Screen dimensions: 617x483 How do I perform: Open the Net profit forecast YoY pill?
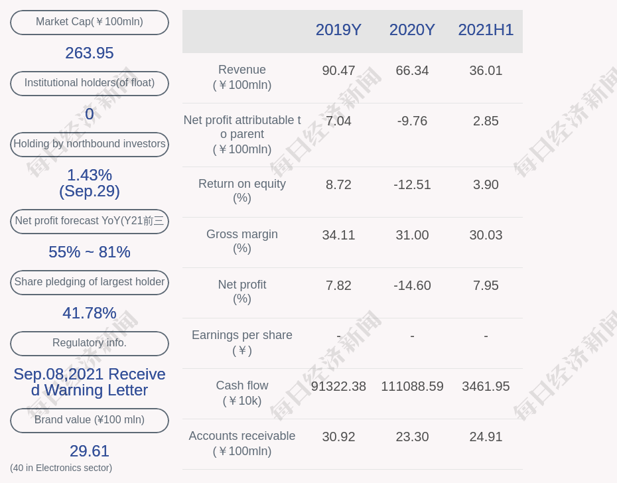[x=89, y=221]
